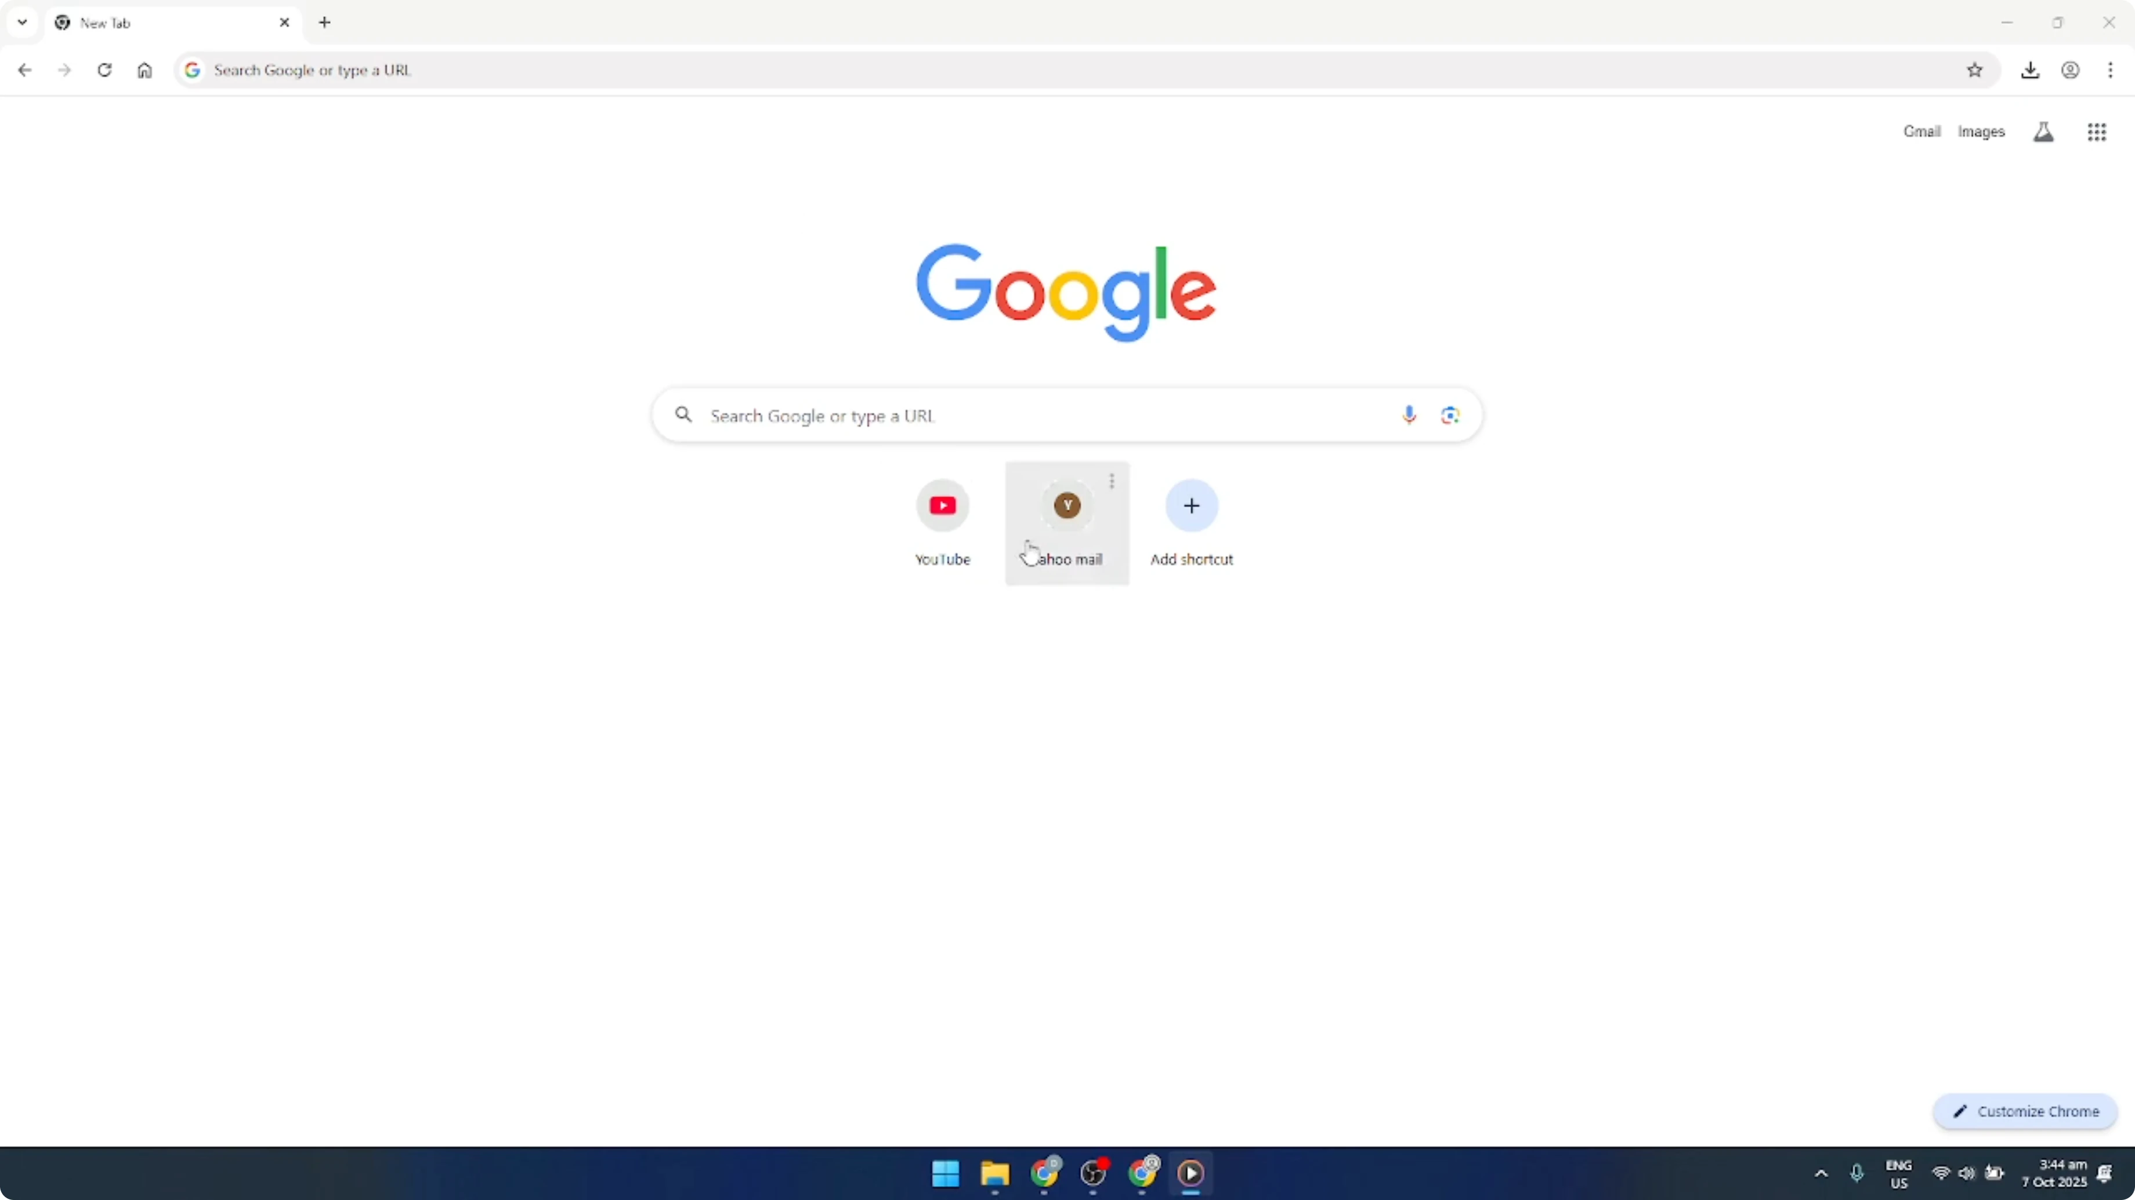Search by image with Google Lens
Viewport: 2135px width, 1200px height.
point(1450,415)
